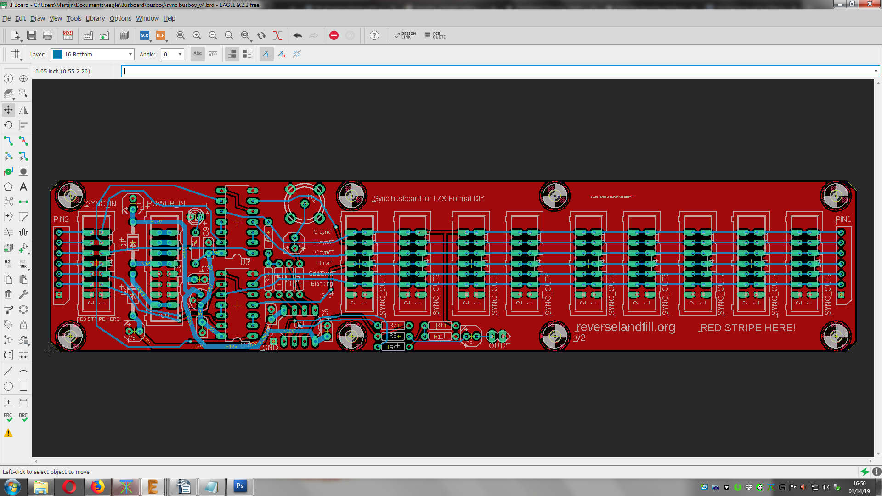The width and height of the screenshot is (882, 496).
Task: Click the PCB Quote button
Action: (435, 35)
